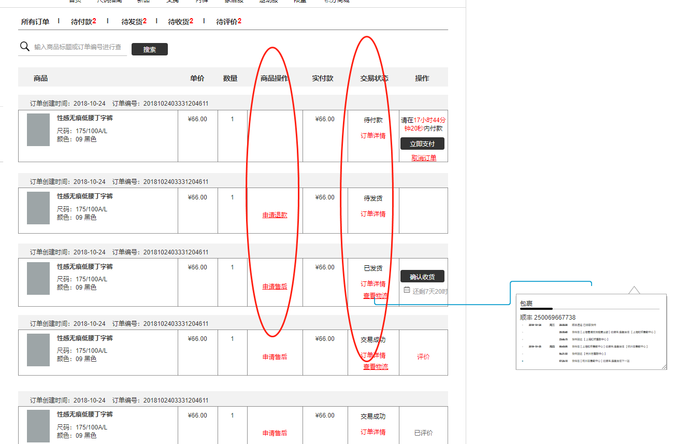Select the 包裹 tab in logistics popup

526,304
